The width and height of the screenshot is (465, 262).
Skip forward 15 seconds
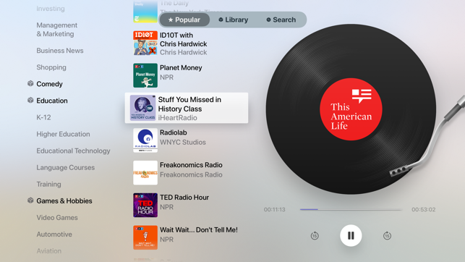click(x=387, y=236)
